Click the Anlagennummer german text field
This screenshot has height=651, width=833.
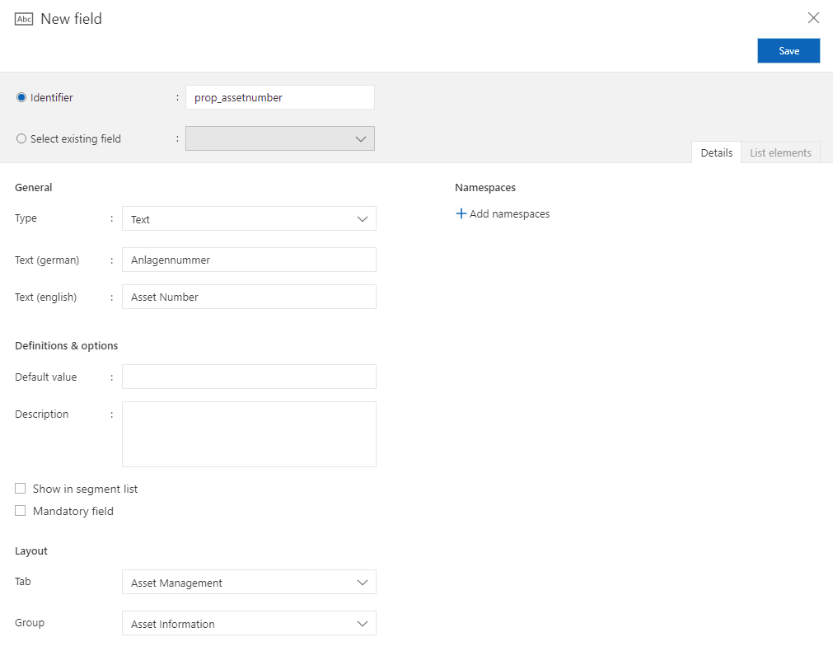pos(247,260)
